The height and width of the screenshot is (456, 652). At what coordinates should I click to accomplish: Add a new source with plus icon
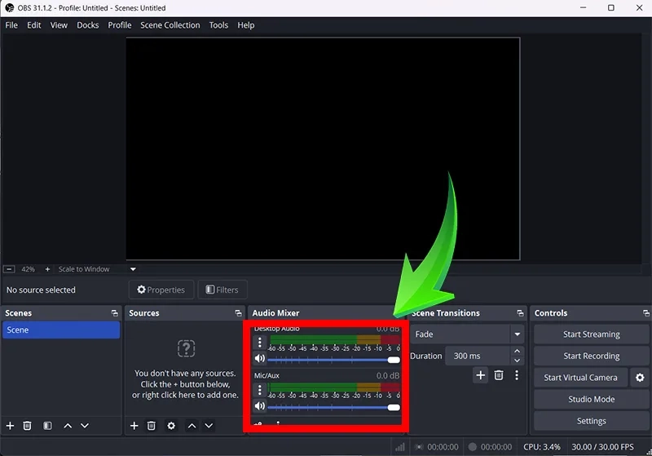(134, 426)
